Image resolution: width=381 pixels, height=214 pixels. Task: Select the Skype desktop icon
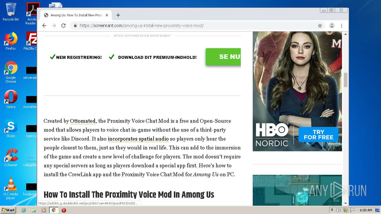11,128
